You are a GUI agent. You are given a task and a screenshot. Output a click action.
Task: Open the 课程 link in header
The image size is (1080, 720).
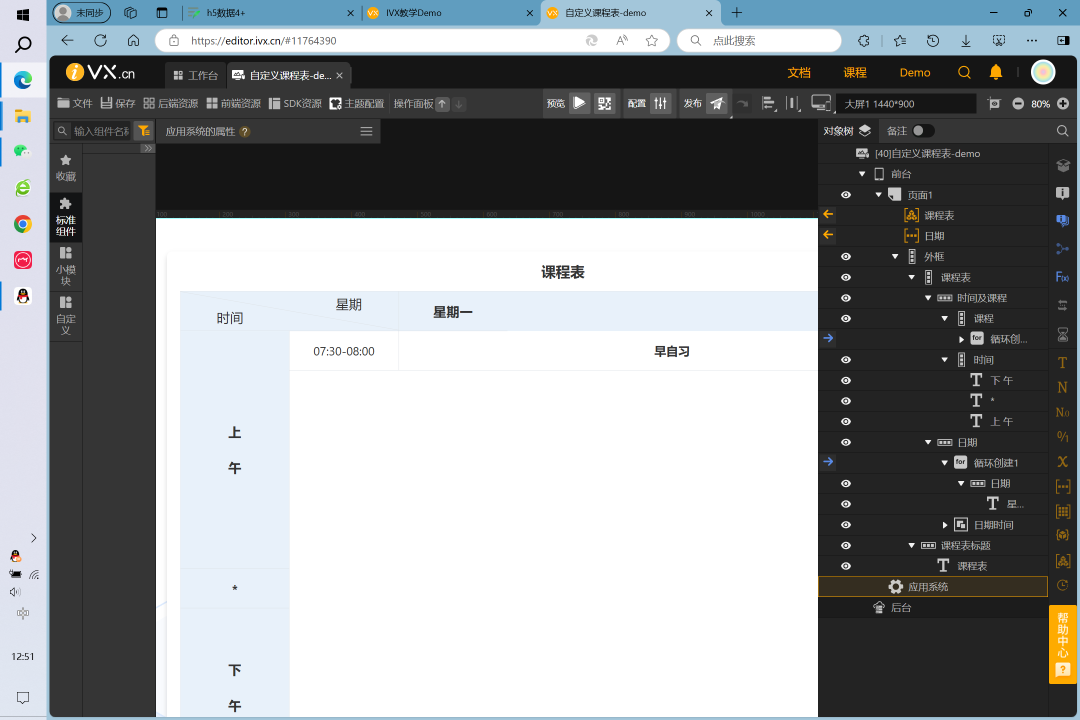pyautogui.click(x=855, y=72)
